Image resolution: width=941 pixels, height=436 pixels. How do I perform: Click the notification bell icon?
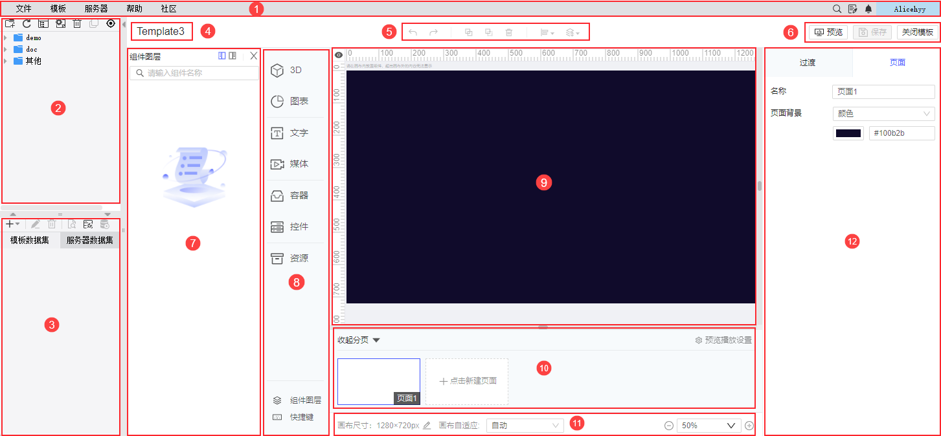click(868, 9)
